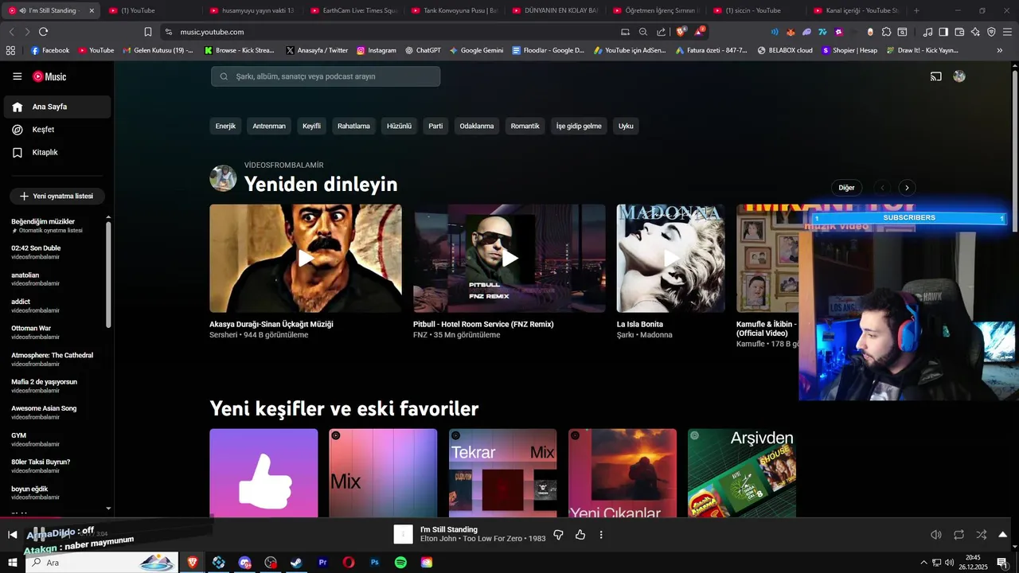Go to Ana Sayfa in sidebar
1019x573 pixels.
[57, 107]
